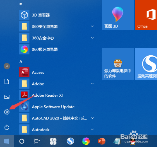Open Cortana search circle on taskbar
157x147 pixels.
coord(22,141)
